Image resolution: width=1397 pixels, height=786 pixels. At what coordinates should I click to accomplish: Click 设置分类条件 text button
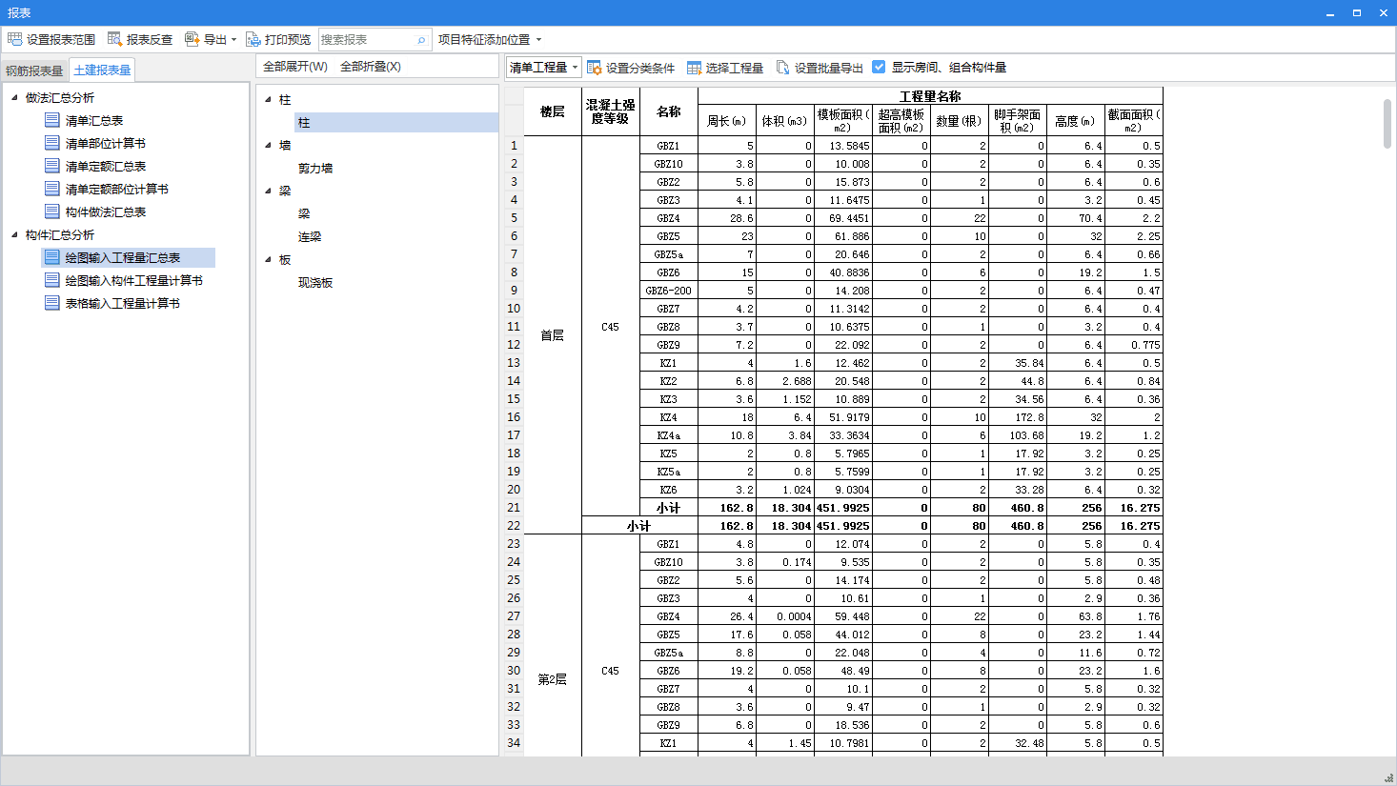click(640, 68)
